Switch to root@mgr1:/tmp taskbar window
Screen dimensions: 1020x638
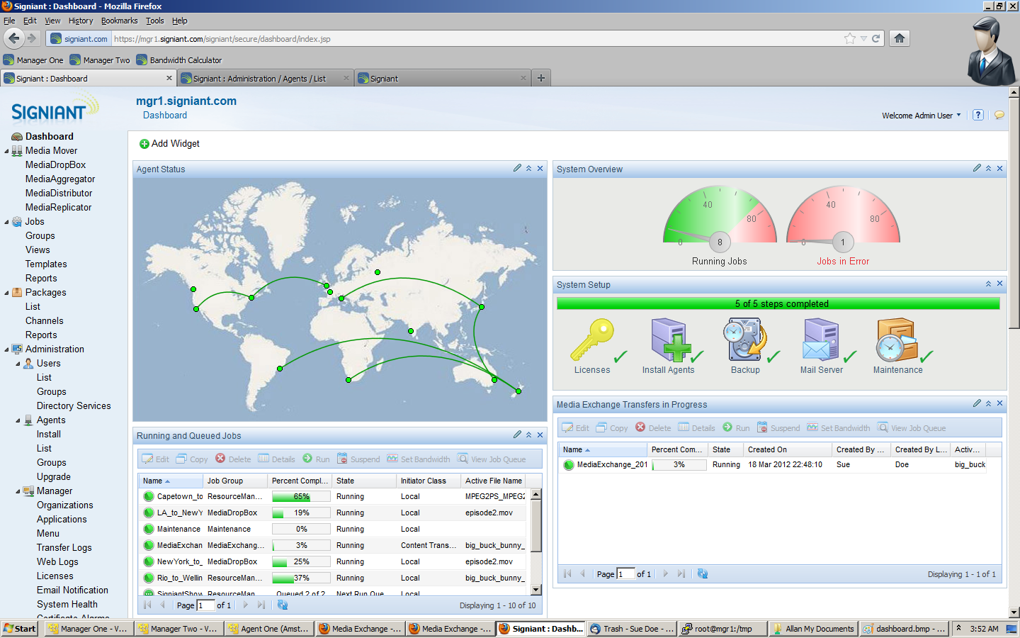tap(722, 629)
